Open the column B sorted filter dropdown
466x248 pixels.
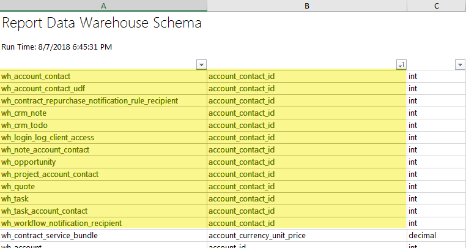pos(401,65)
